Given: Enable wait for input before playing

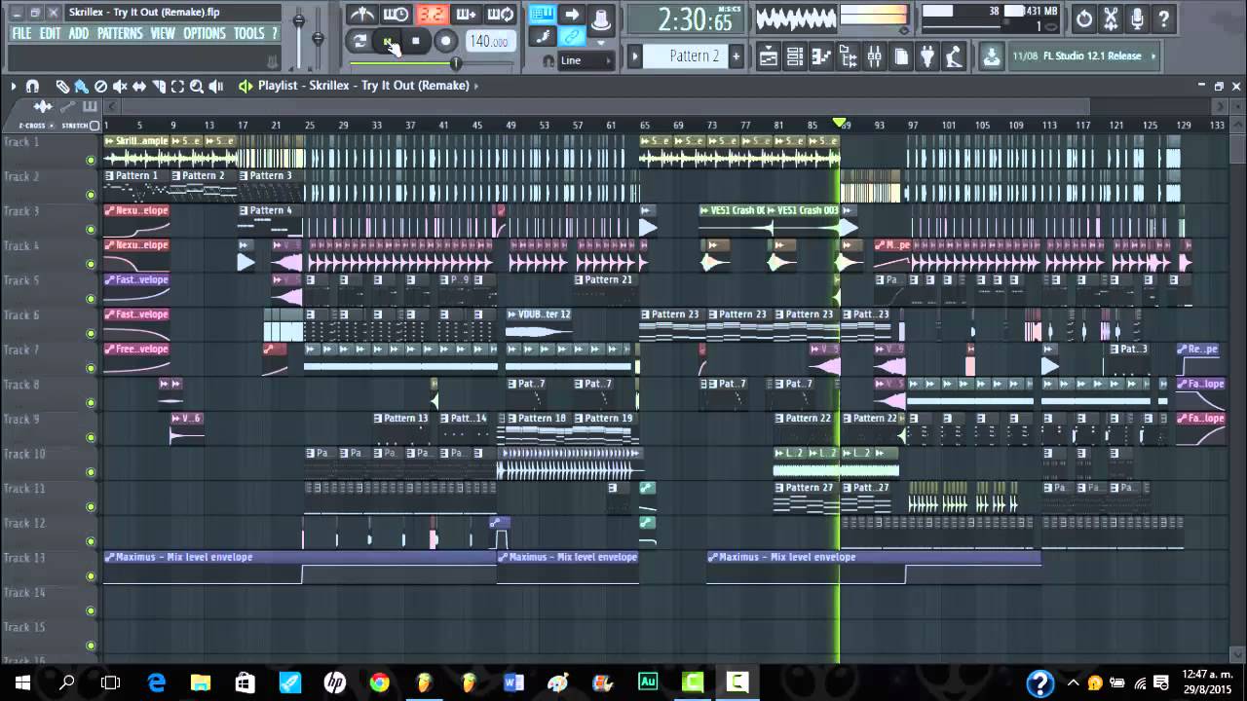Looking at the screenshot, I should coord(396,15).
